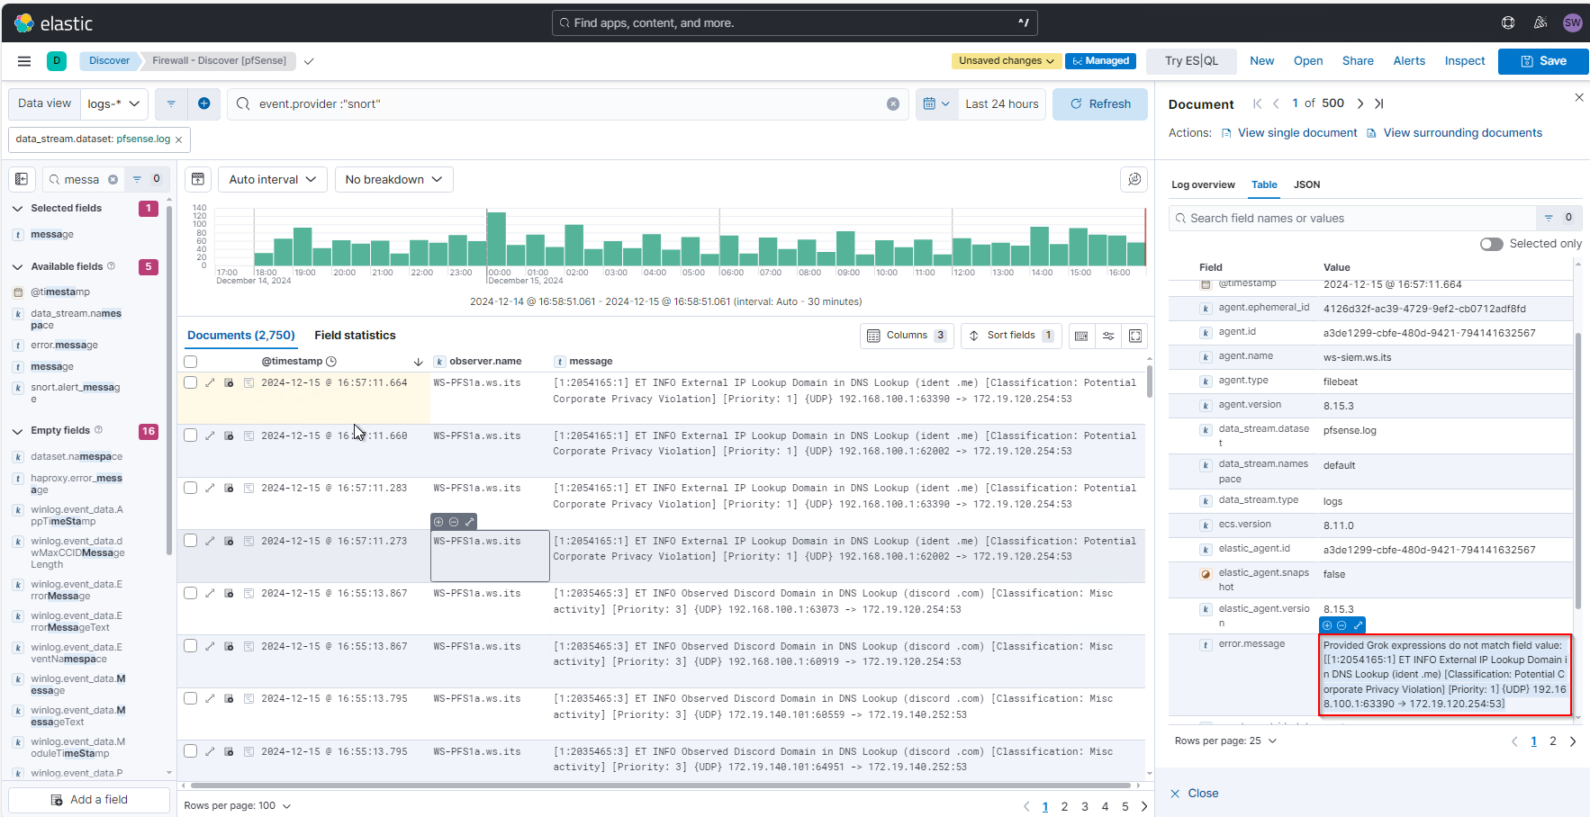Open the calendar quick date menu
This screenshot has width=1590, height=817.
pos(936,104)
